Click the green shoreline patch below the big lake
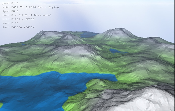Image resolution: width=175 pixels, height=111 pixels. coord(73,103)
